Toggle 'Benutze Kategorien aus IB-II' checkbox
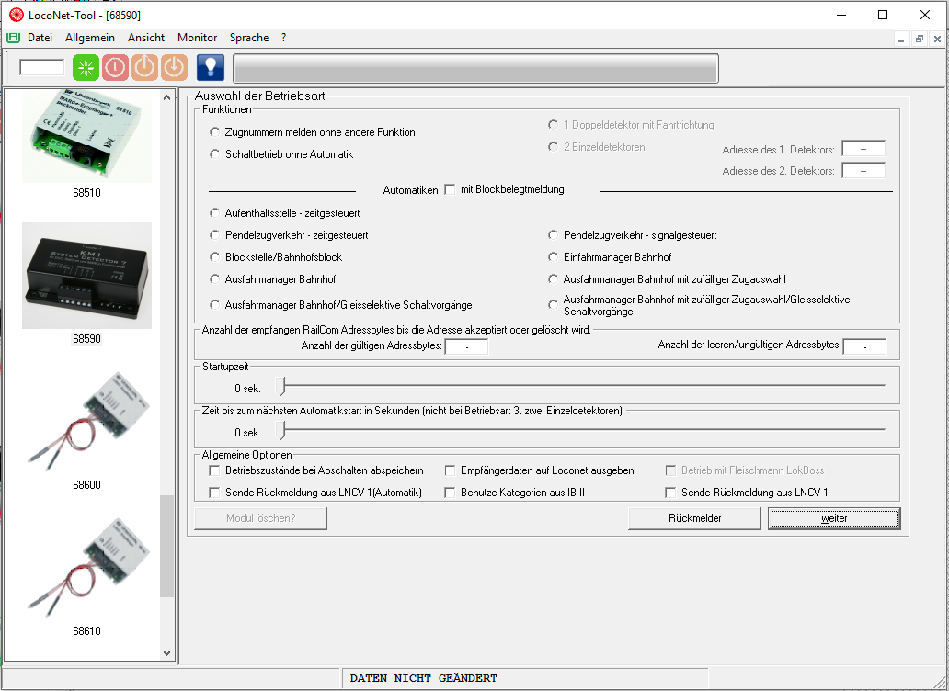This screenshot has height=691, width=949. [x=451, y=493]
